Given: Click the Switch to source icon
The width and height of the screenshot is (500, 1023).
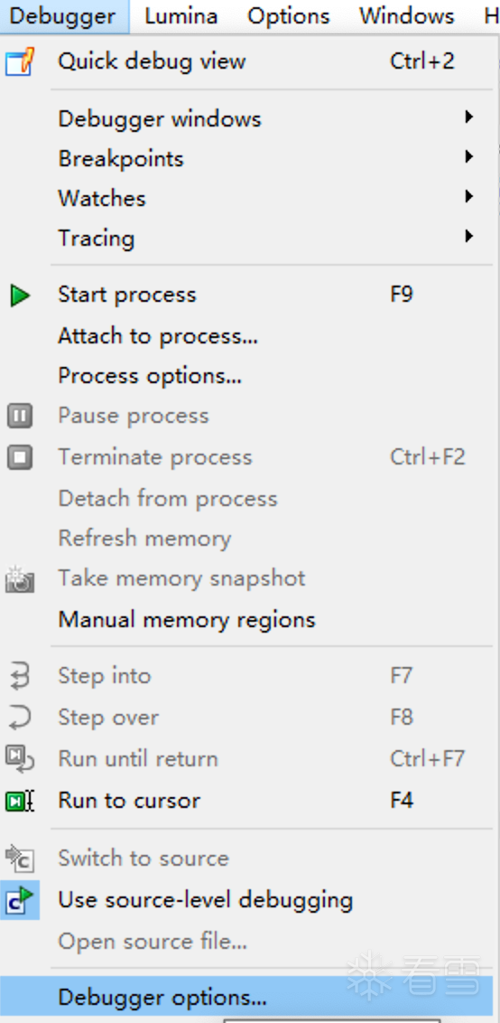Looking at the screenshot, I should point(20,858).
